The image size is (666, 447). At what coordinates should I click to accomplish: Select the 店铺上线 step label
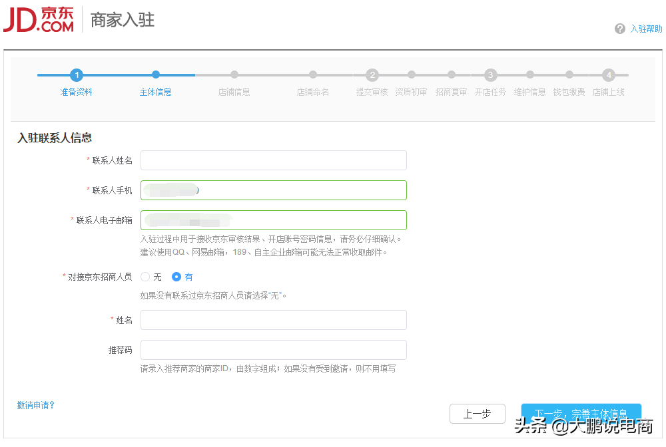(608, 92)
